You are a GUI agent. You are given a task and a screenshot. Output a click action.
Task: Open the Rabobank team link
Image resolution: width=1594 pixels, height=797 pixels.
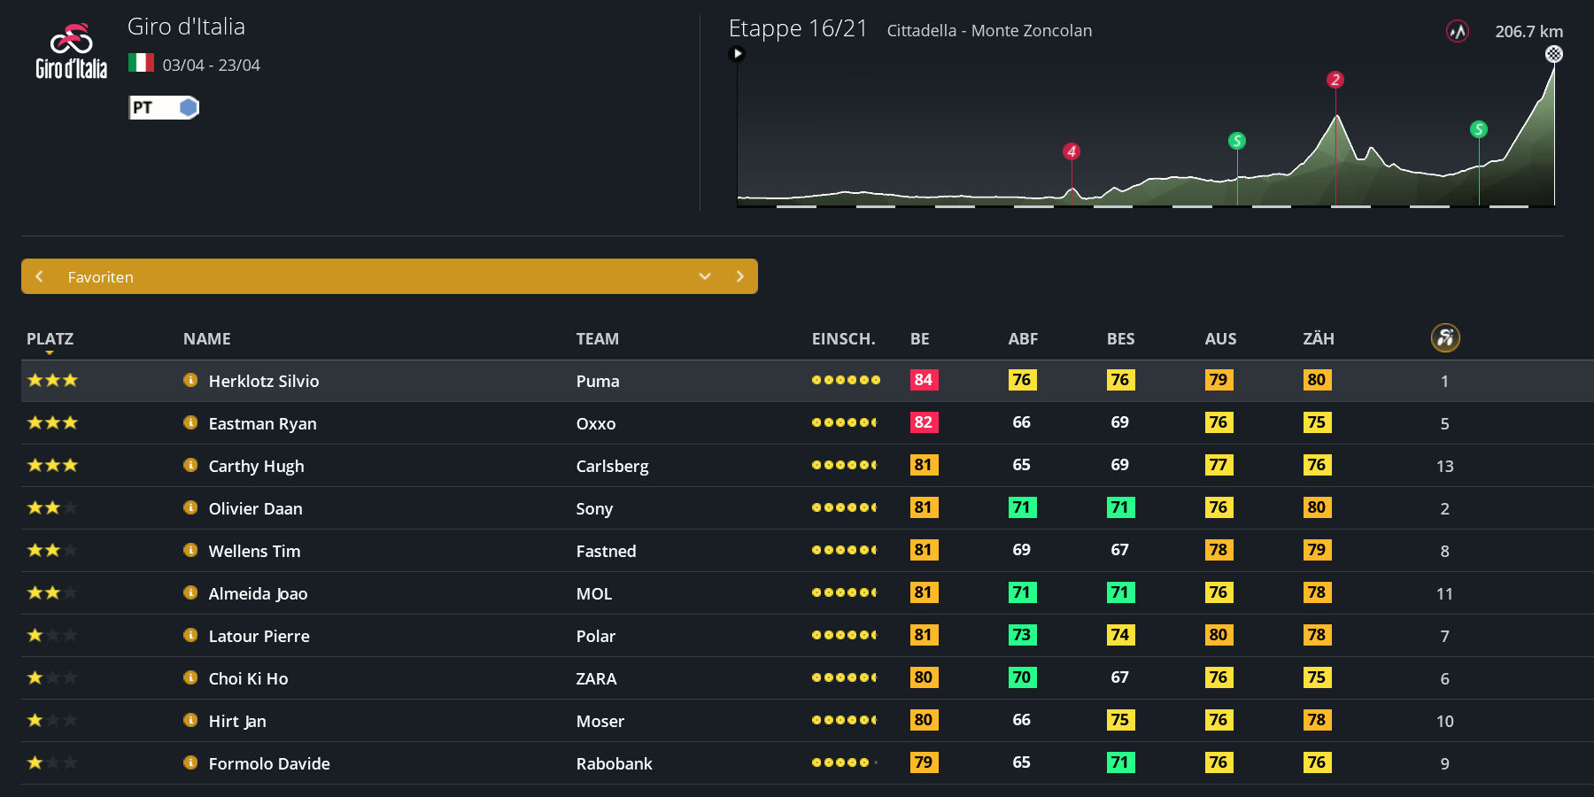point(614,763)
